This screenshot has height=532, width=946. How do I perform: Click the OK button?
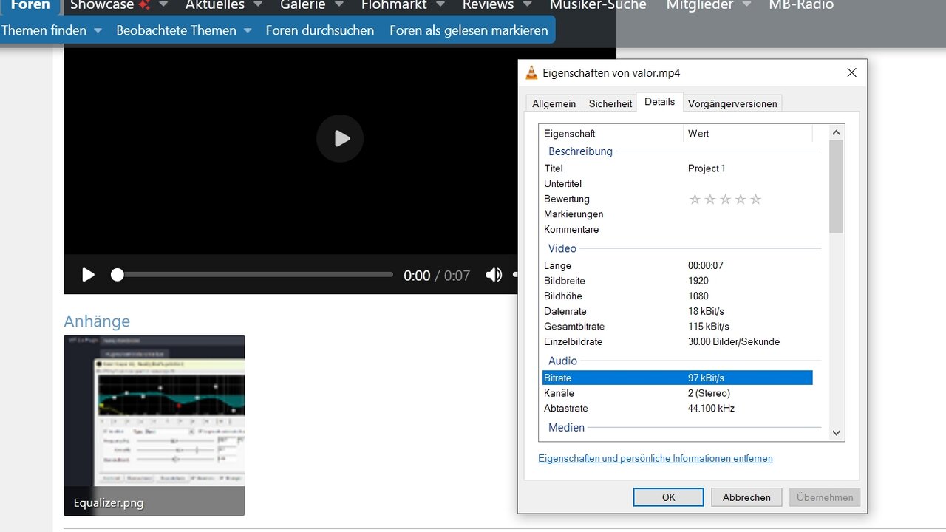coord(668,497)
